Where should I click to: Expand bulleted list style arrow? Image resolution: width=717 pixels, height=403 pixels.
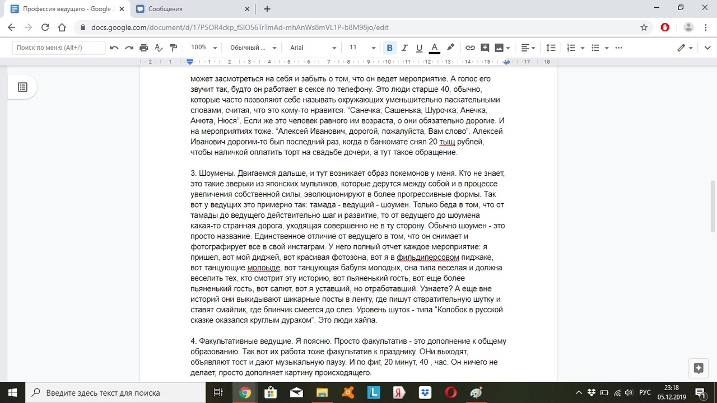point(607,48)
